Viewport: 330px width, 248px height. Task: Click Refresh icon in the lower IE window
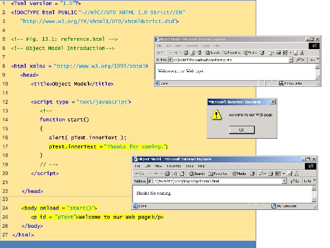click(175, 174)
